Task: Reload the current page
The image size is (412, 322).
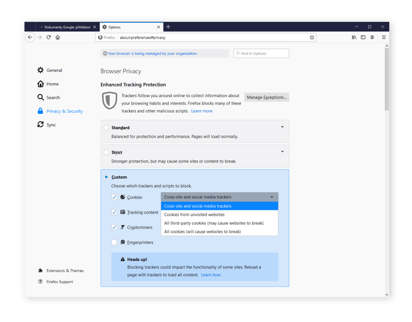Action: click(x=49, y=37)
